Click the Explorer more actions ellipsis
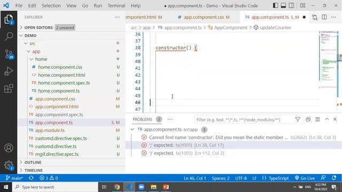Screen dimensions: 342x192 (x=117, y=17)
